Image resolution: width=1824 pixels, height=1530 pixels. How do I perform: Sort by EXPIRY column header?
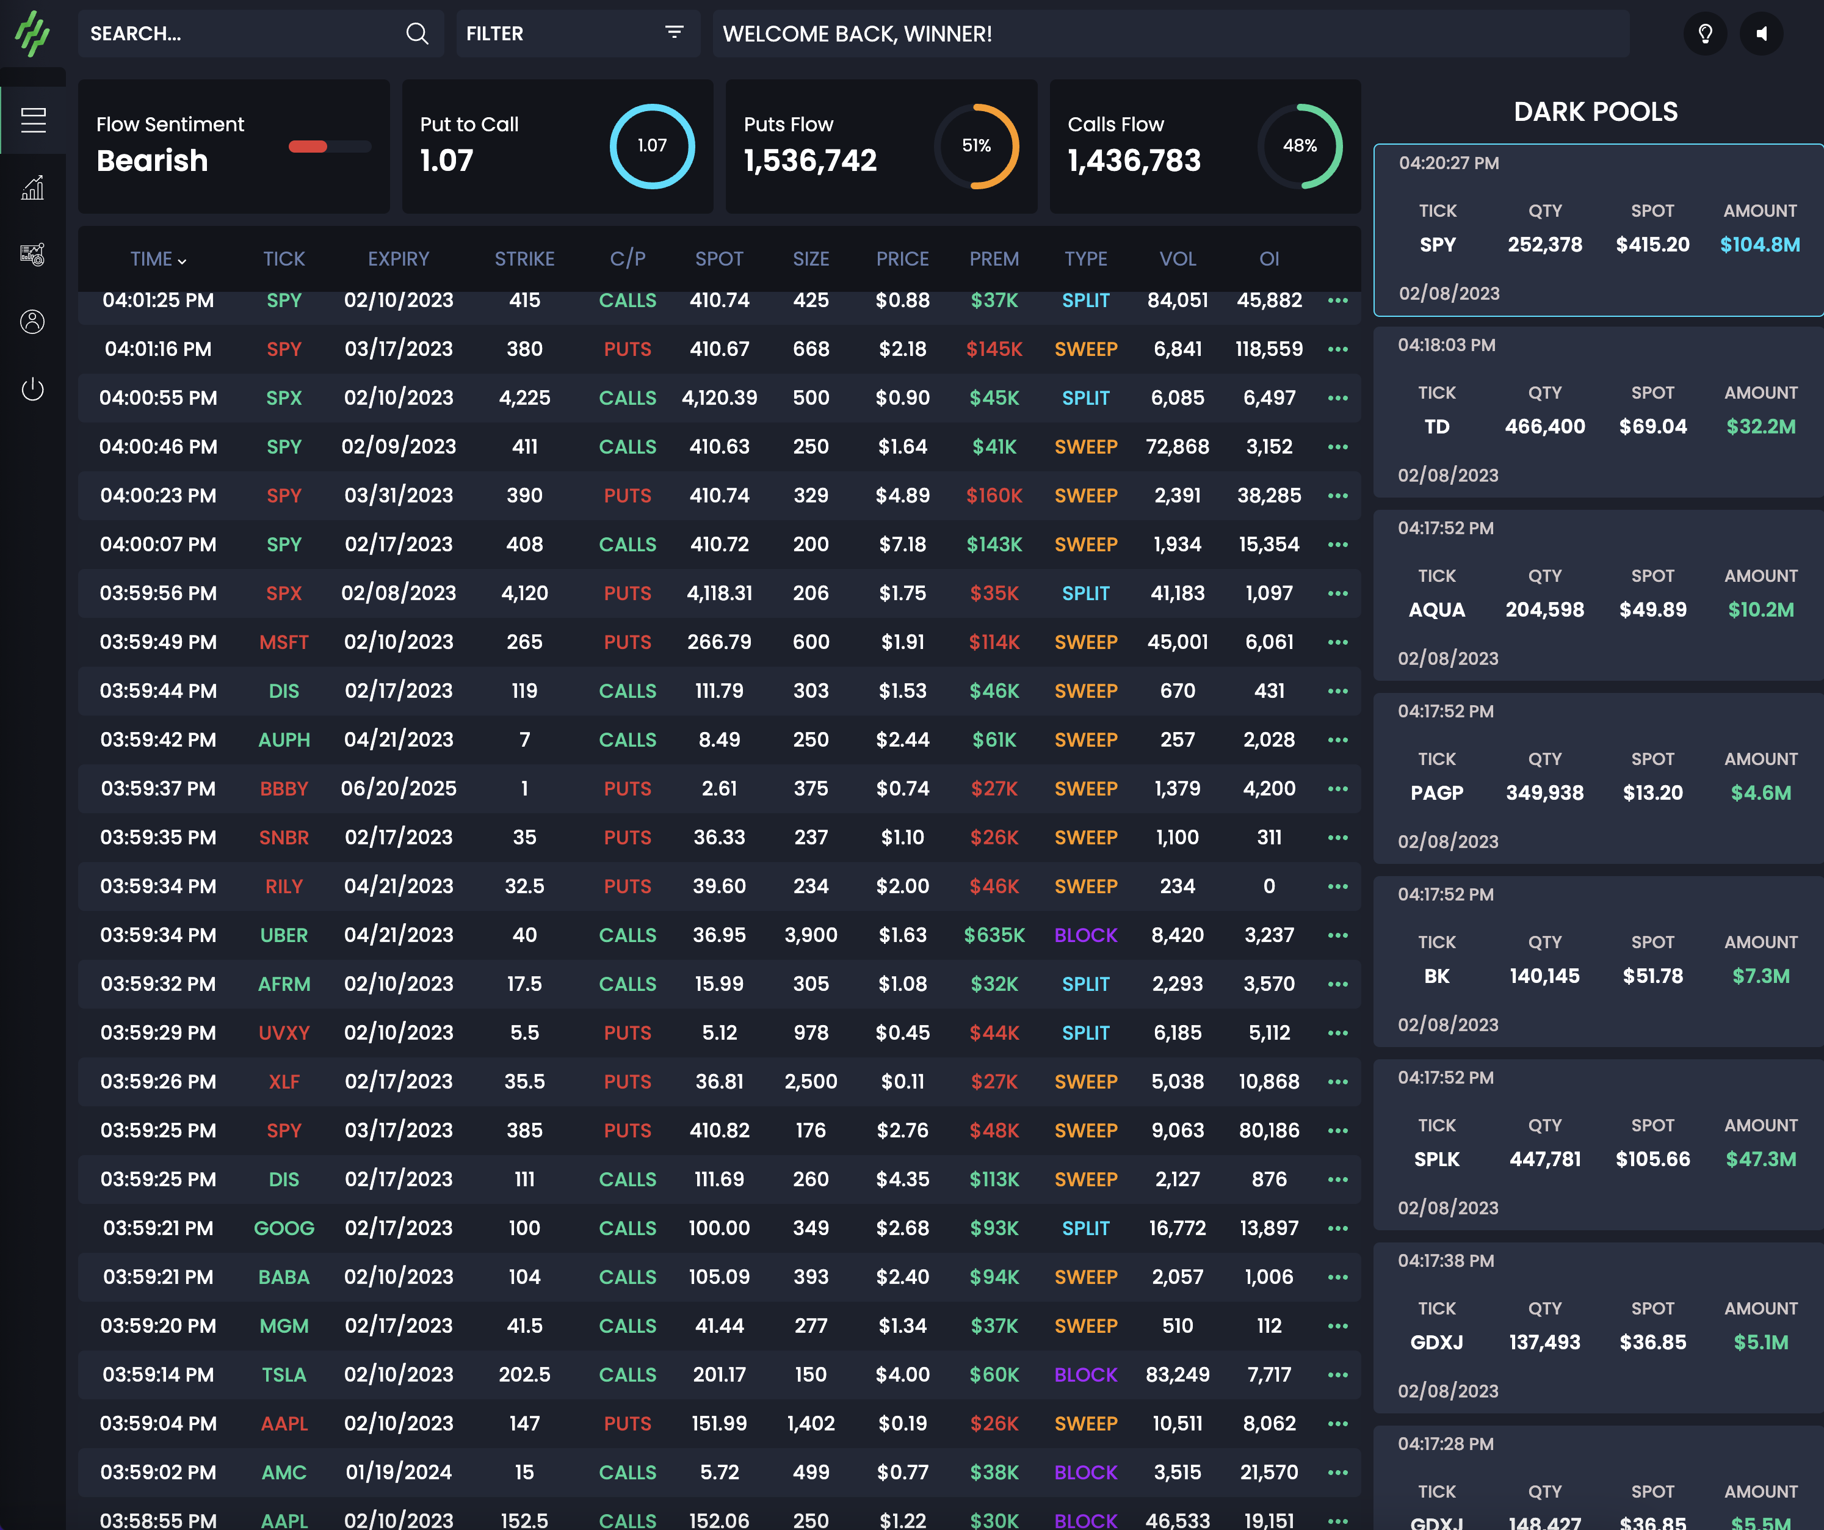[399, 259]
